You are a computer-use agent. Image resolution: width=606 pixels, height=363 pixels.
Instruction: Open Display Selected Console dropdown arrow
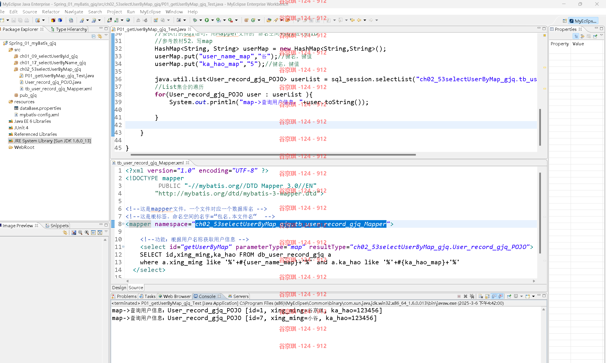coord(521,296)
